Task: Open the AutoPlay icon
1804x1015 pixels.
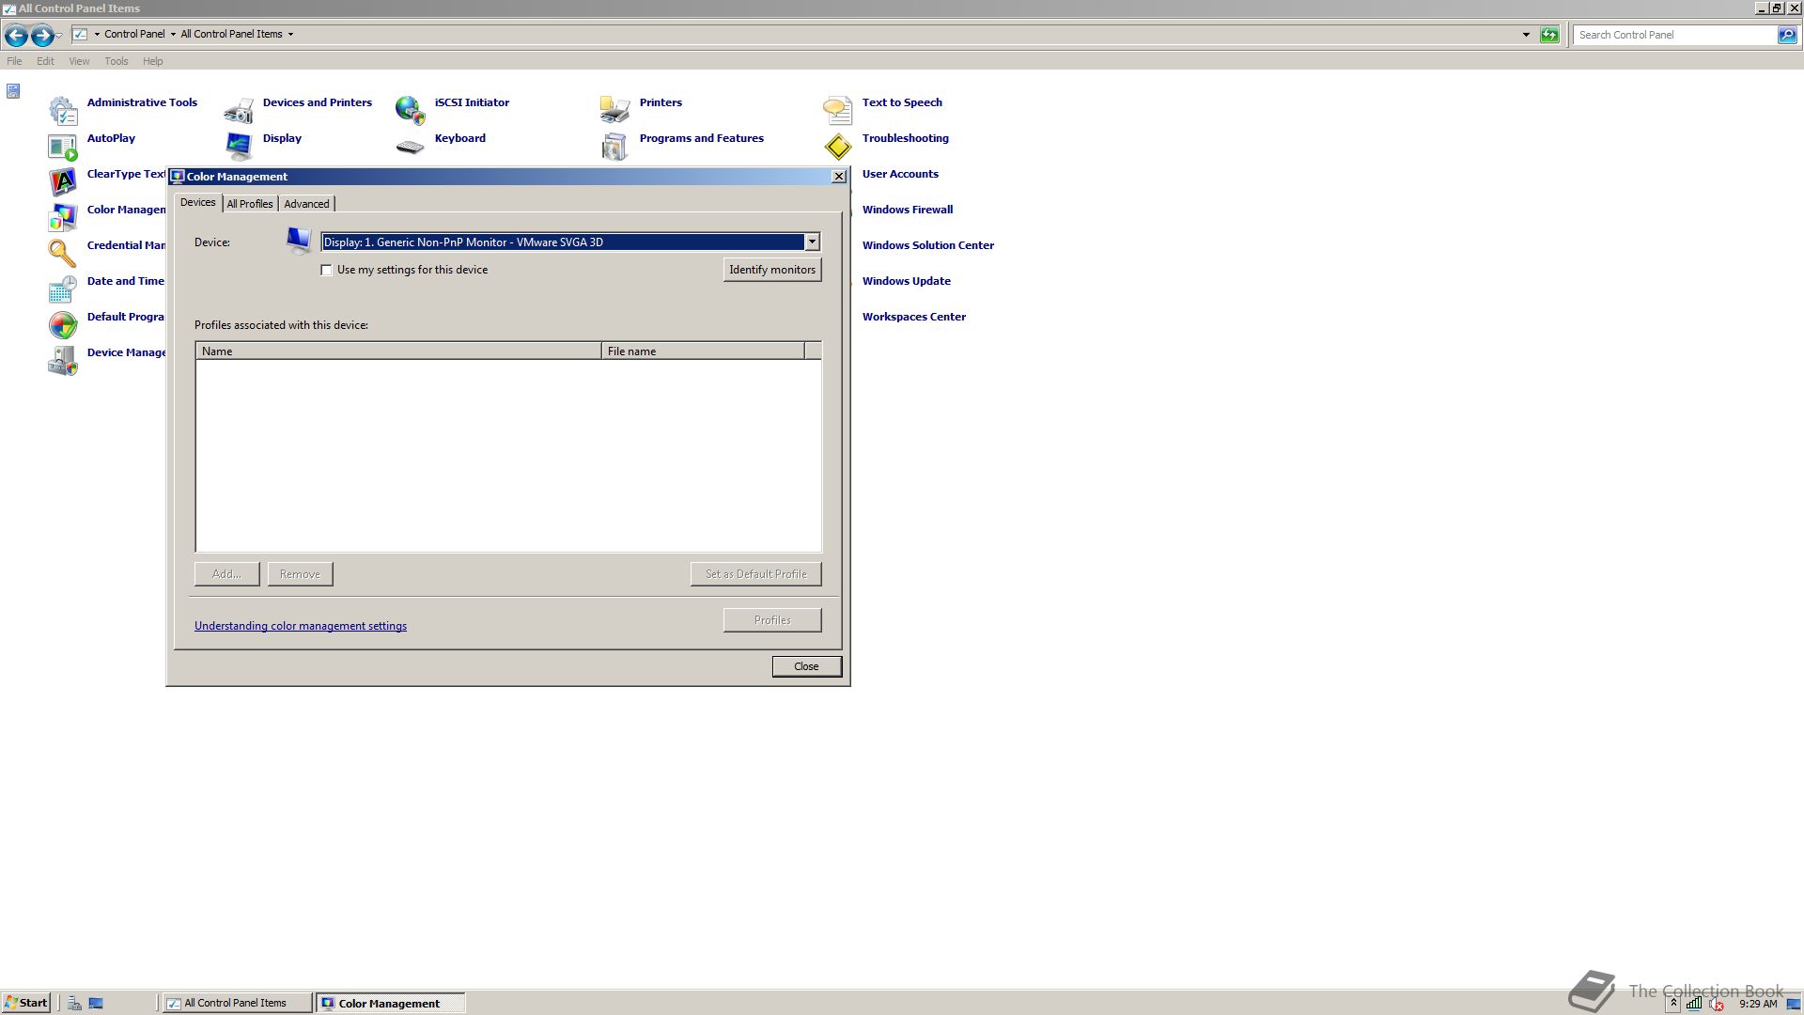Action: tap(63, 147)
